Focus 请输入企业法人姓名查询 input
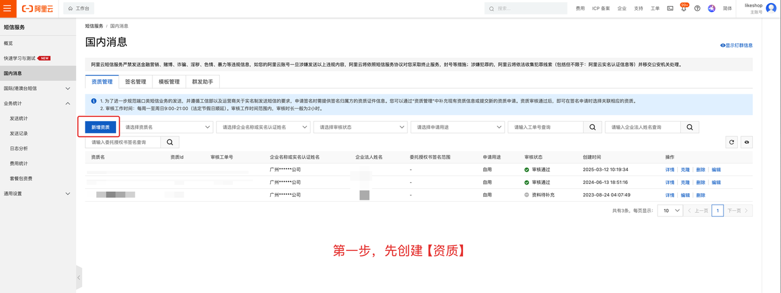Image resolution: width=781 pixels, height=293 pixels. point(642,127)
